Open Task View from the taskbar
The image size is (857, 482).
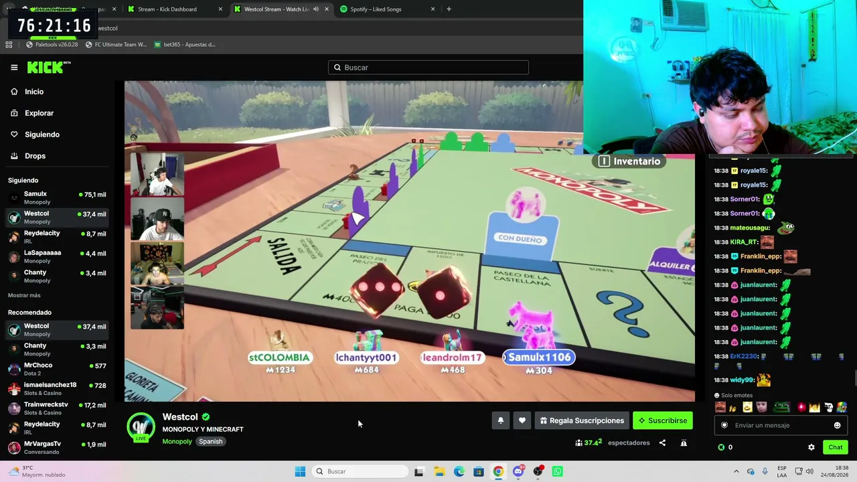[418, 471]
